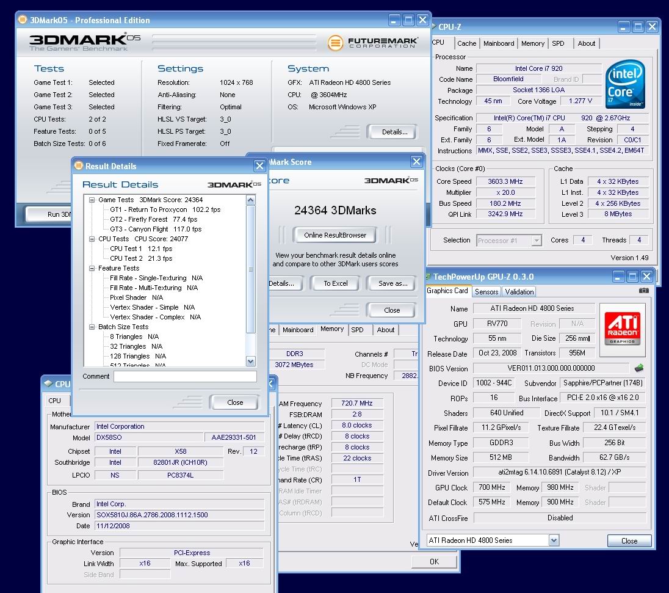Screen dimensions: 669x593
Task: Select GT2 - Firefly Forest row
Action: click(154, 219)
